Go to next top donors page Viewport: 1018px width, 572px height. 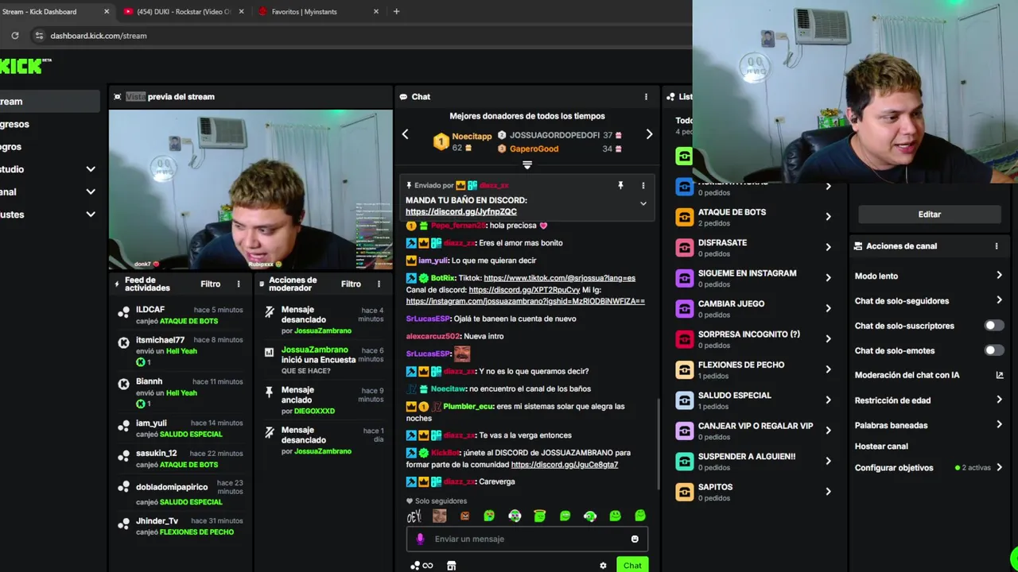[x=649, y=134]
